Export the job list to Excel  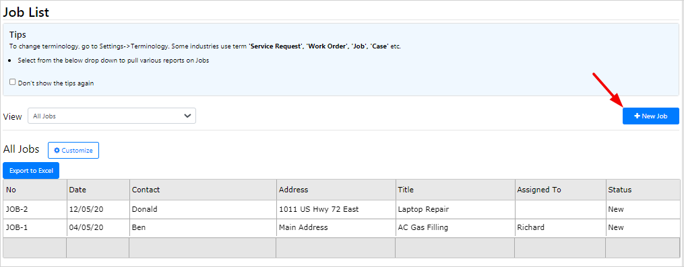click(31, 171)
